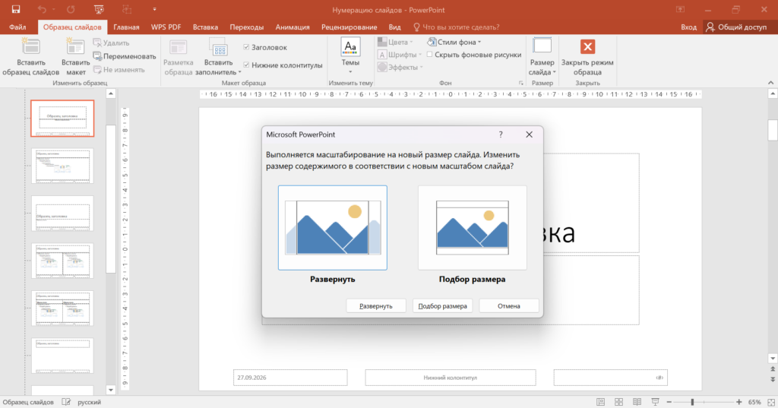Click the zoom slider handle
The width and height of the screenshot is (778, 408).
coord(692,402)
